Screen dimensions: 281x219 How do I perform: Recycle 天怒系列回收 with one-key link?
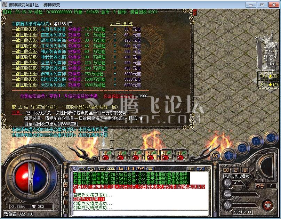24,85
